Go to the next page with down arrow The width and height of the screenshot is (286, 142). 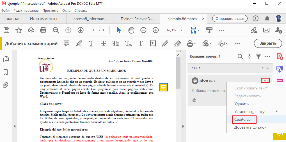tap(80, 30)
